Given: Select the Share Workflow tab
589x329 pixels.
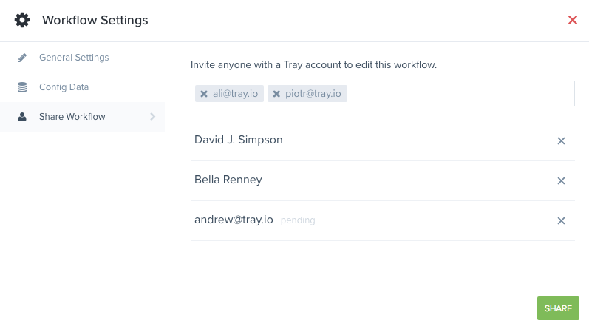Looking at the screenshot, I should (82, 117).
